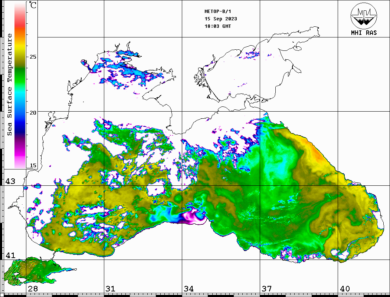Click the '15 Sep 2023' date text

click(x=221, y=19)
